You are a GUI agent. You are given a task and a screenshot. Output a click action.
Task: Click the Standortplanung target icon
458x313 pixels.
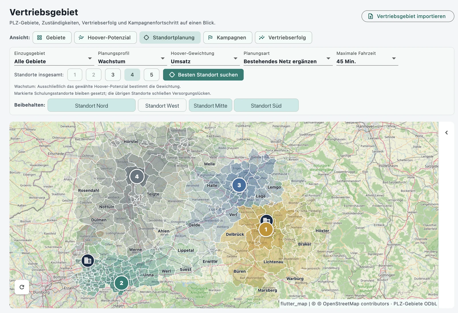(x=146, y=38)
